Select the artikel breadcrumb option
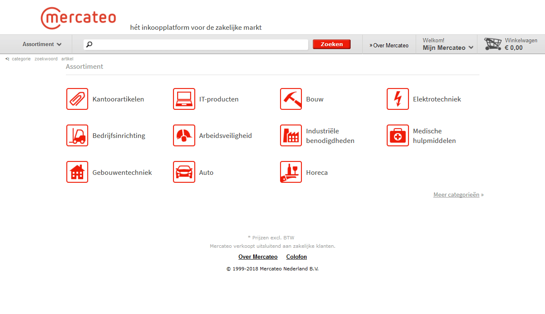Image resolution: width=545 pixels, height=314 pixels. [x=67, y=59]
